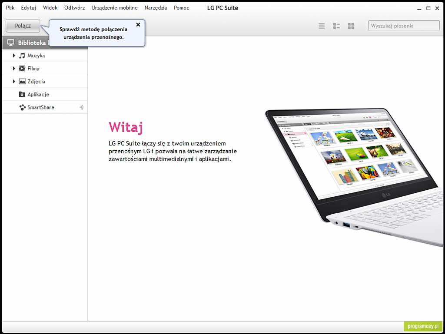Click the 'Sprawdź metodę połączenia' tooltip text

click(93, 33)
